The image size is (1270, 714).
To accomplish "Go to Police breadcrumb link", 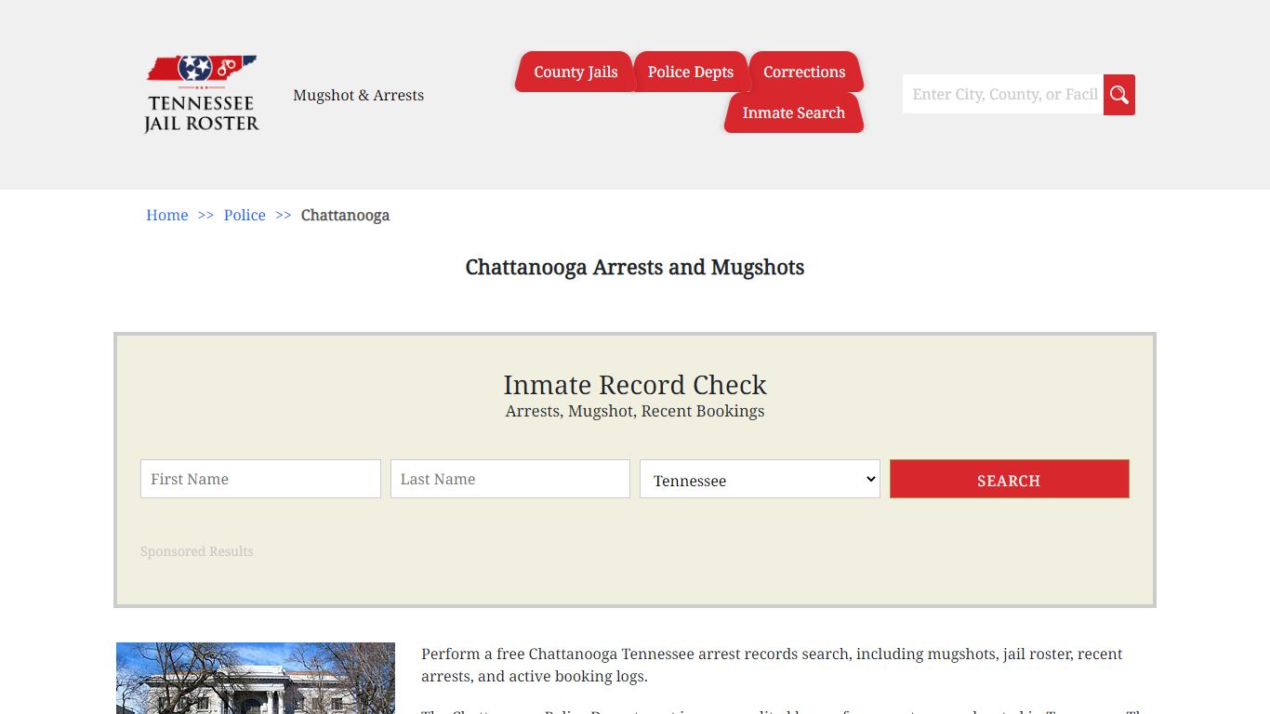I will [245, 215].
